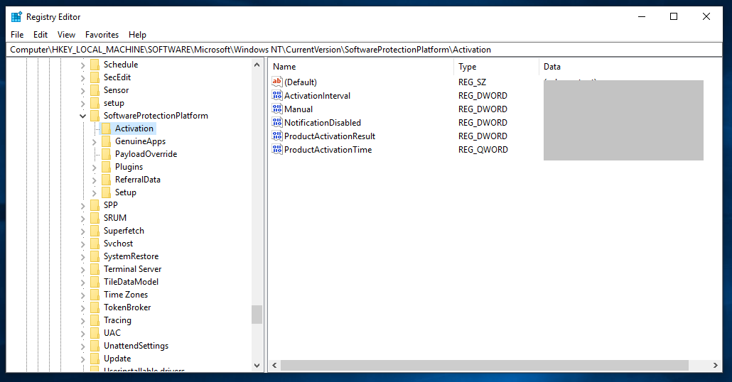The width and height of the screenshot is (732, 382).
Task: Select the SoftwareProtectionPlatform folder icon
Action: tap(95, 116)
